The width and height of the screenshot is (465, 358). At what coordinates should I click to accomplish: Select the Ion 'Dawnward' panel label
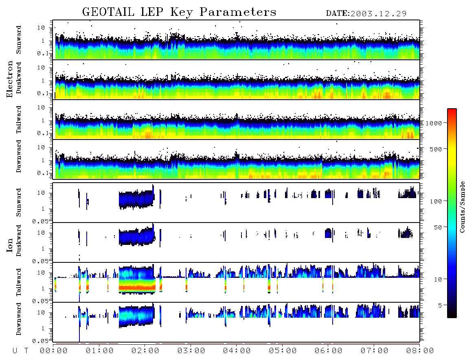(x=19, y=319)
